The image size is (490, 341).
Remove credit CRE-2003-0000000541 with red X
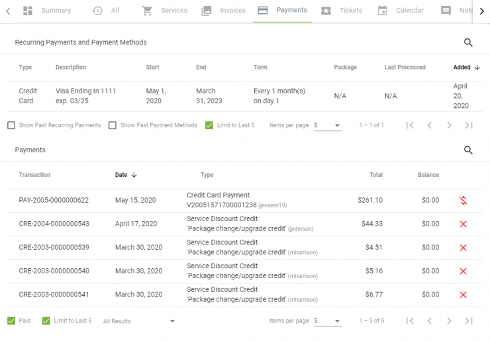tap(463, 295)
